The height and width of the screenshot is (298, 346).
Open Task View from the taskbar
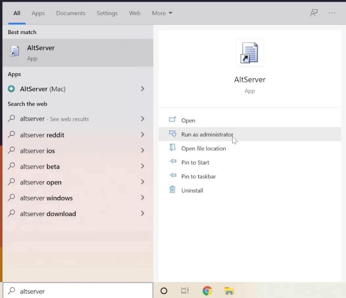coord(185,291)
